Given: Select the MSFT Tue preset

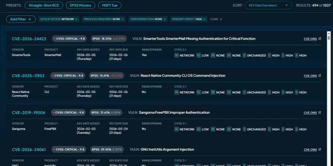Looking at the screenshot, I should click(110, 5).
